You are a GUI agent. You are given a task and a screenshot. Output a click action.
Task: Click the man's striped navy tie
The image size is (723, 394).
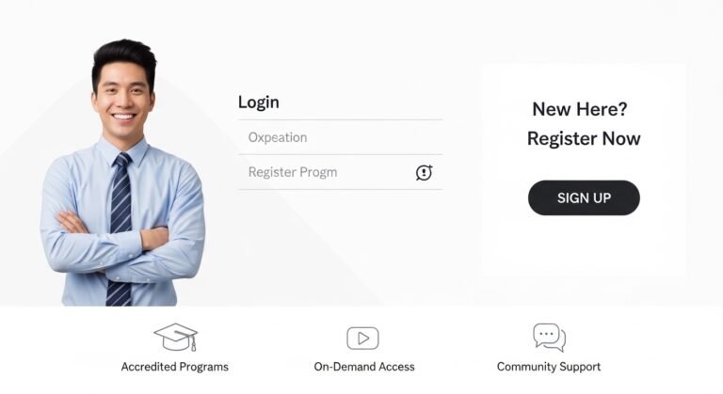pos(120,229)
